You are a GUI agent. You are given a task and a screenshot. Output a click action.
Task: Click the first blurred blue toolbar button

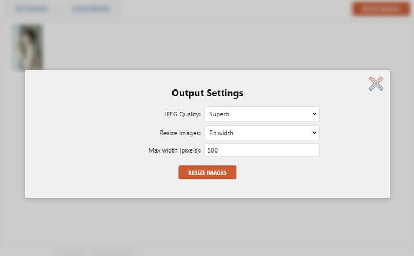(31, 9)
